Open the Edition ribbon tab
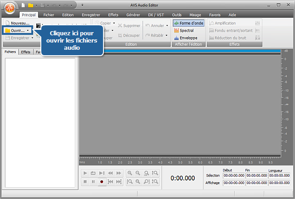The width and height of the screenshot is (295, 199). (x=68, y=15)
